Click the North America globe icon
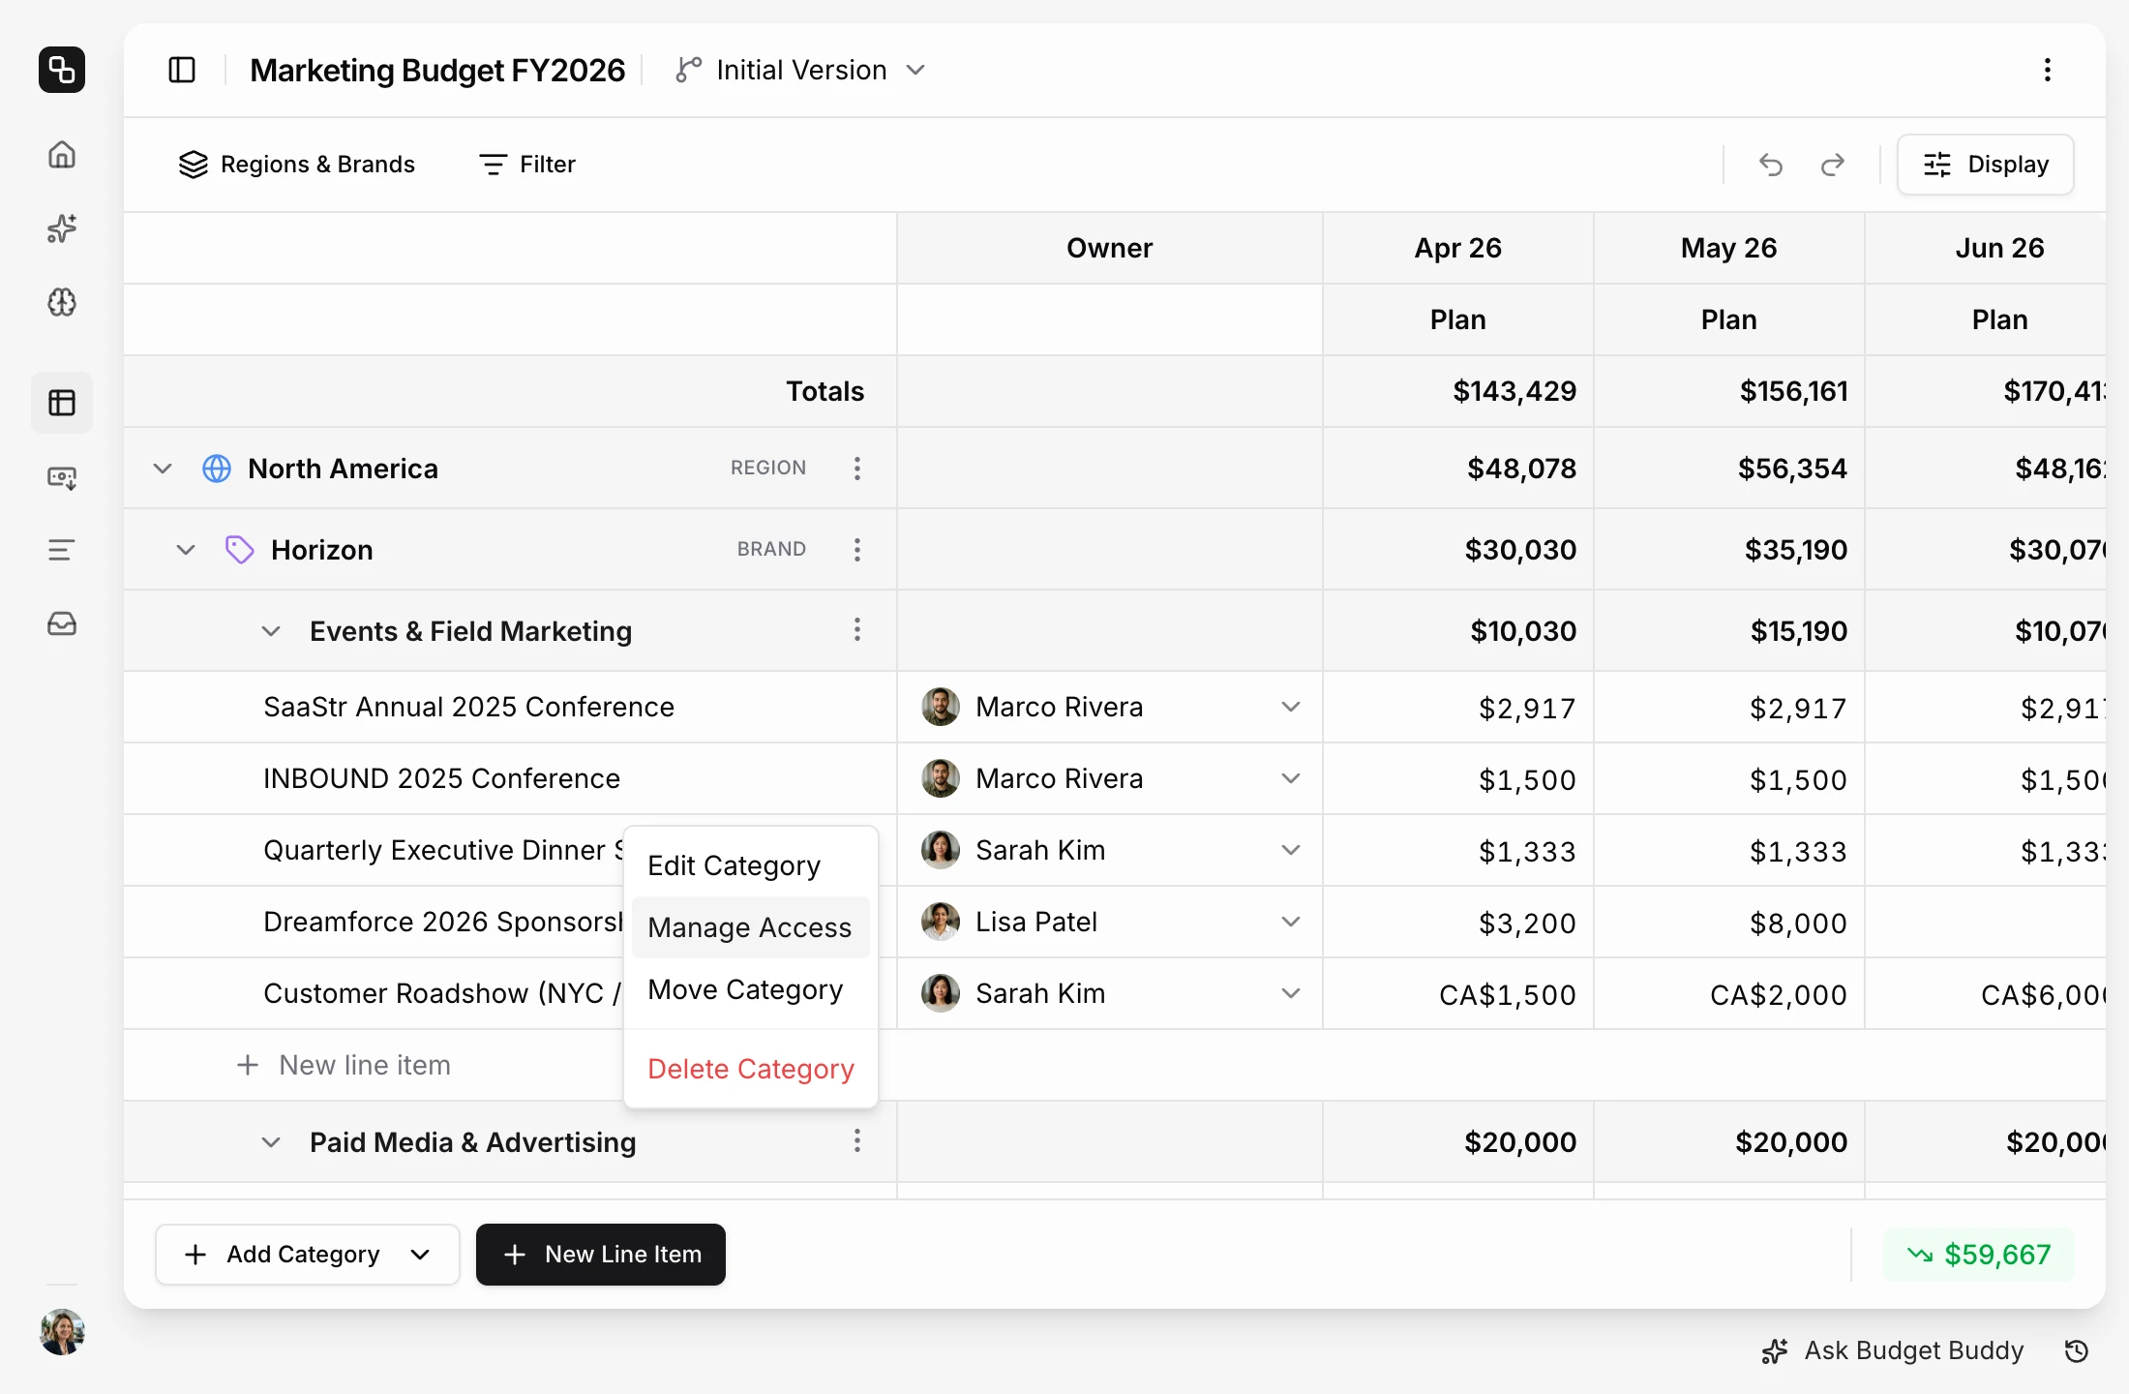This screenshot has height=1394, width=2129. click(x=217, y=469)
